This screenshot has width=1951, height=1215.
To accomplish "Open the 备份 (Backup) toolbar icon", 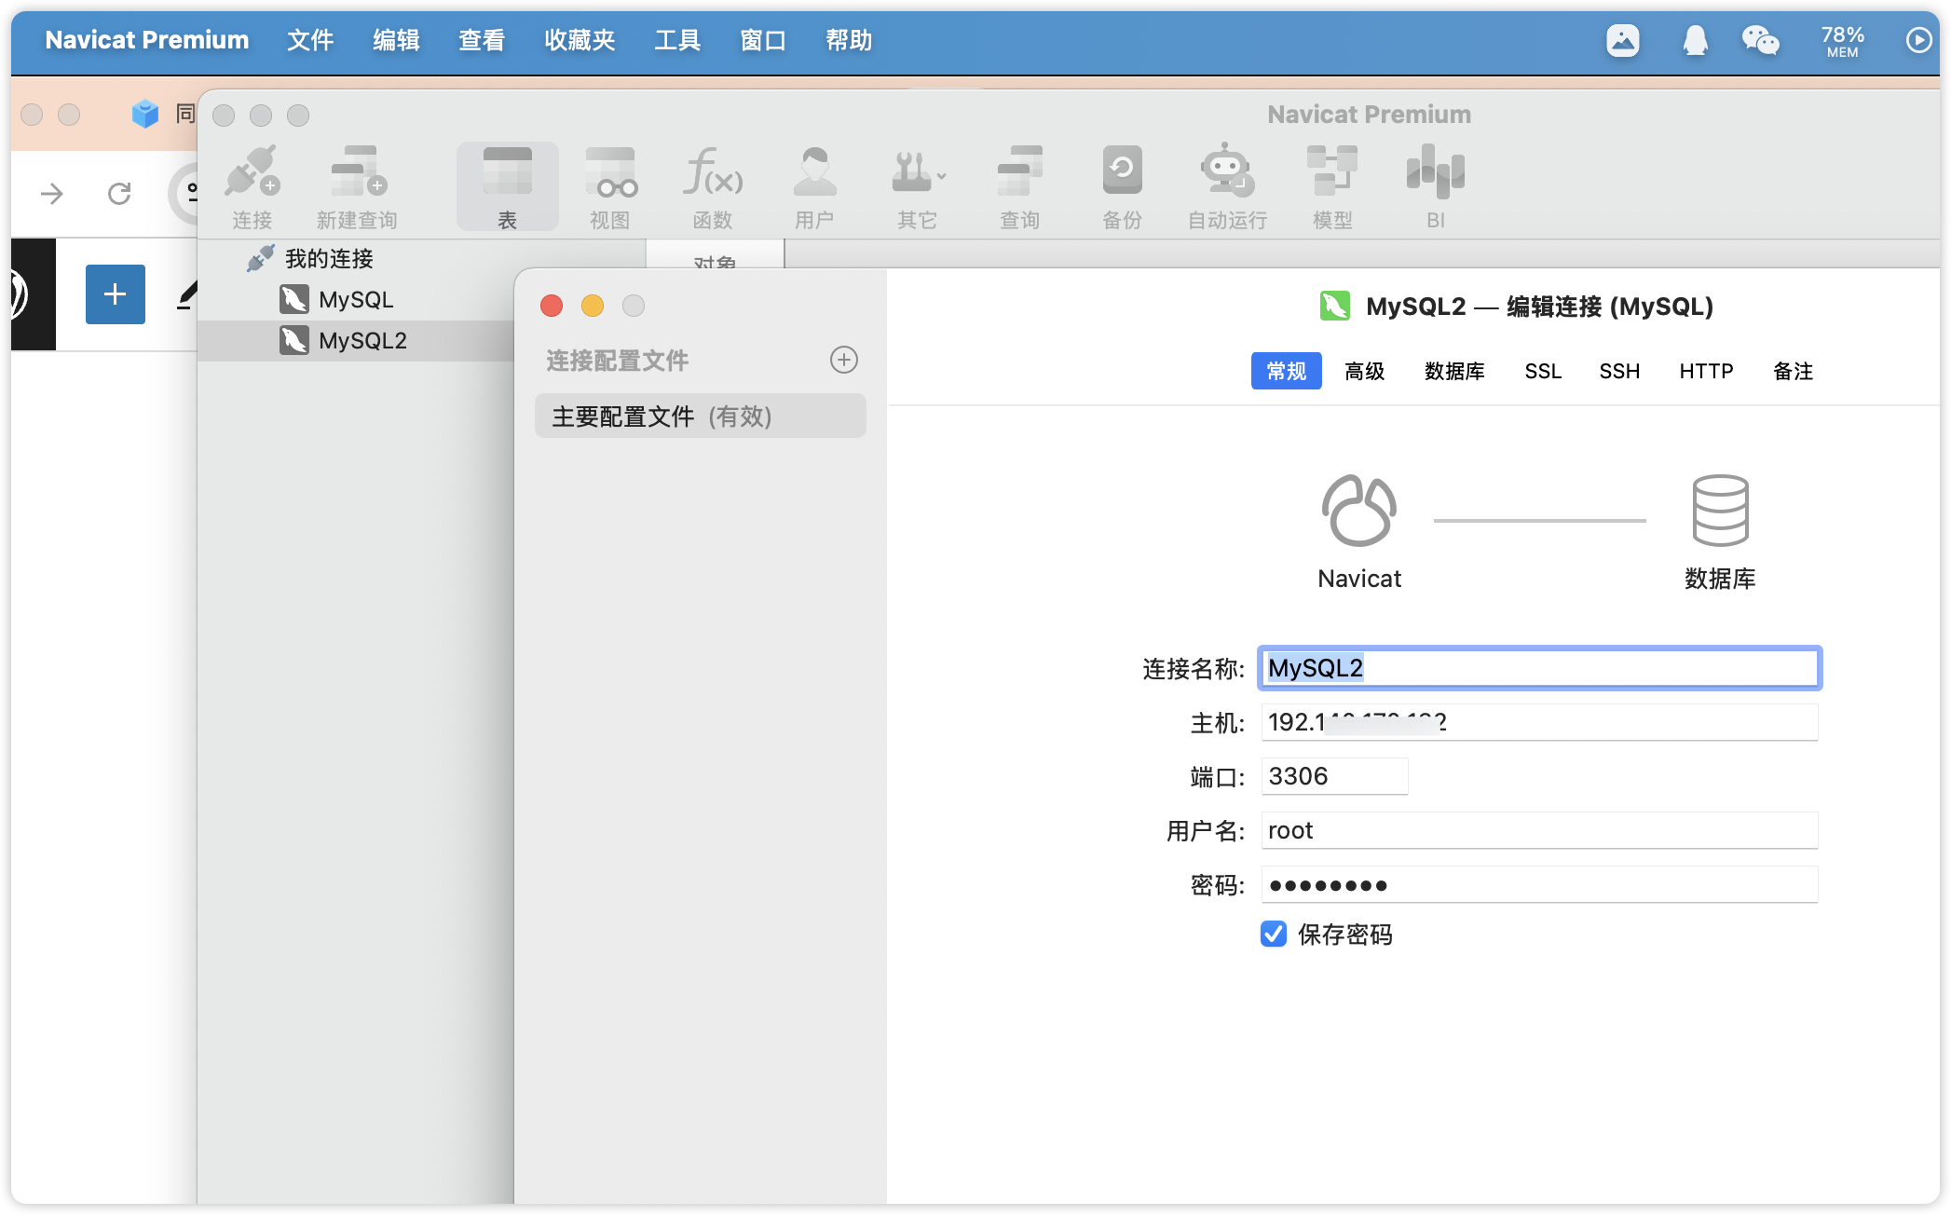I will click(1122, 186).
